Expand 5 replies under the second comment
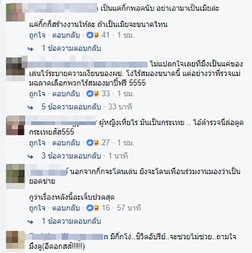The image size is (252, 253). point(71,107)
